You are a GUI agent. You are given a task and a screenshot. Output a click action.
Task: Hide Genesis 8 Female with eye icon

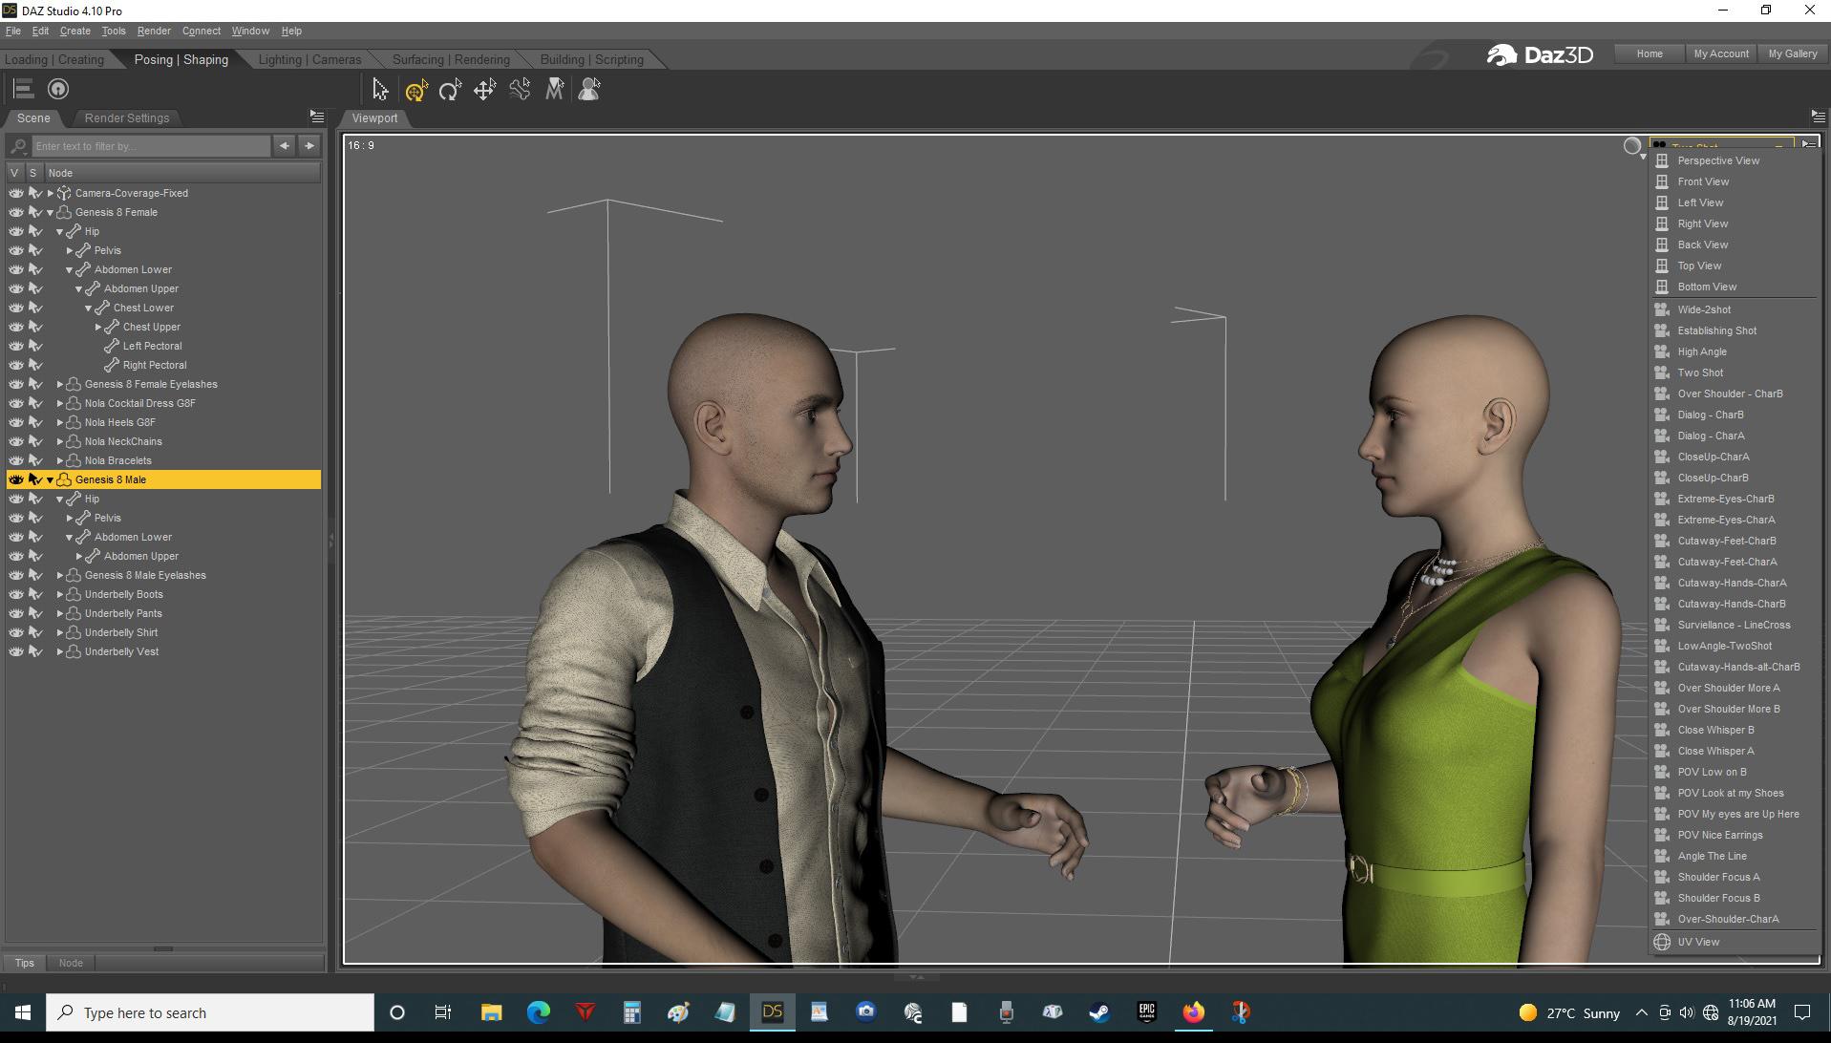point(16,212)
